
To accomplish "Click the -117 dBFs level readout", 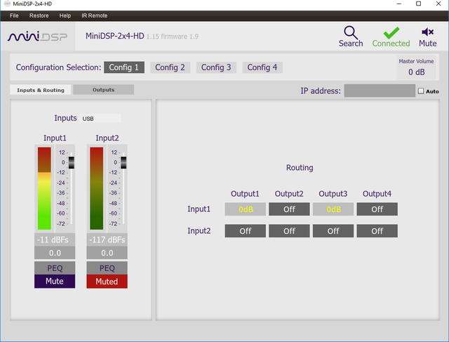I will [107, 239].
